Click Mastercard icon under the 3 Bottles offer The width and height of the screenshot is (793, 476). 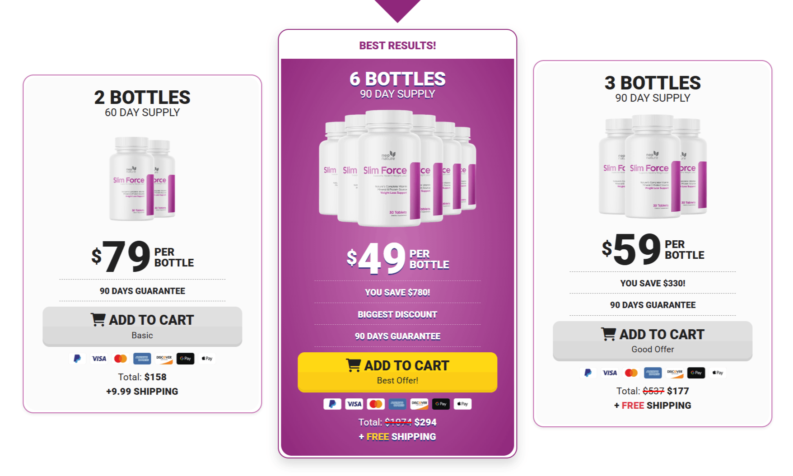631,373
